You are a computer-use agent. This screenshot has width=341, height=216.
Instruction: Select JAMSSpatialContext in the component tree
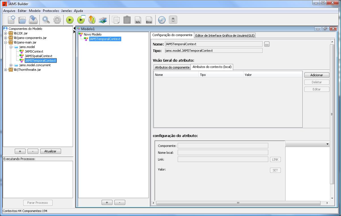point(39,56)
